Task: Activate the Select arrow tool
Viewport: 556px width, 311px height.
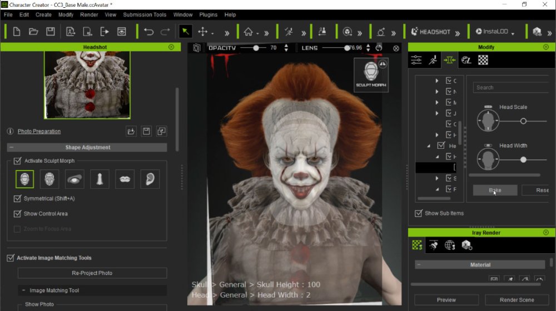Action: tap(185, 32)
